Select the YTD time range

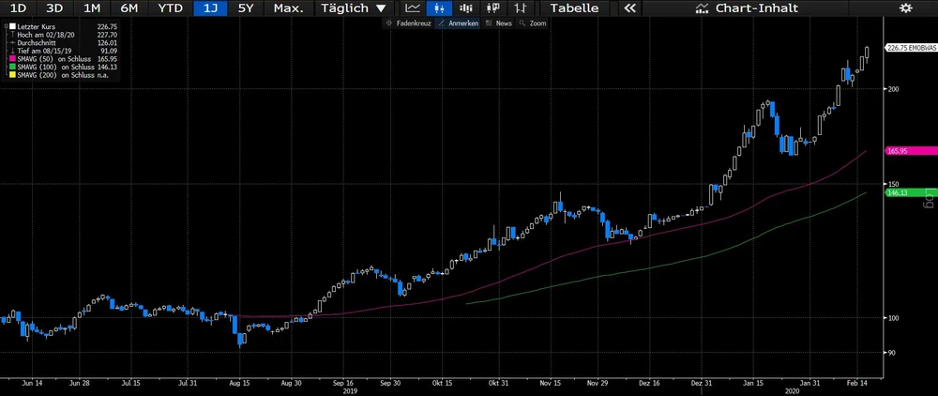pyautogui.click(x=170, y=8)
